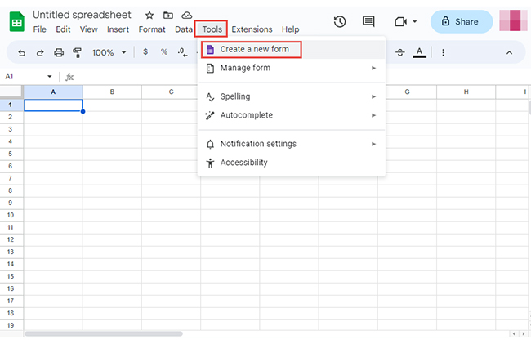Select column C header
The image size is (531, 344).
(x=171, y=92)
